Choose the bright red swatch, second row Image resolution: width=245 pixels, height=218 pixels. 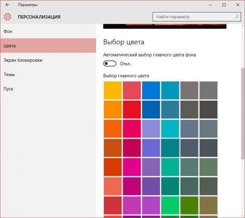pos(132,109)
